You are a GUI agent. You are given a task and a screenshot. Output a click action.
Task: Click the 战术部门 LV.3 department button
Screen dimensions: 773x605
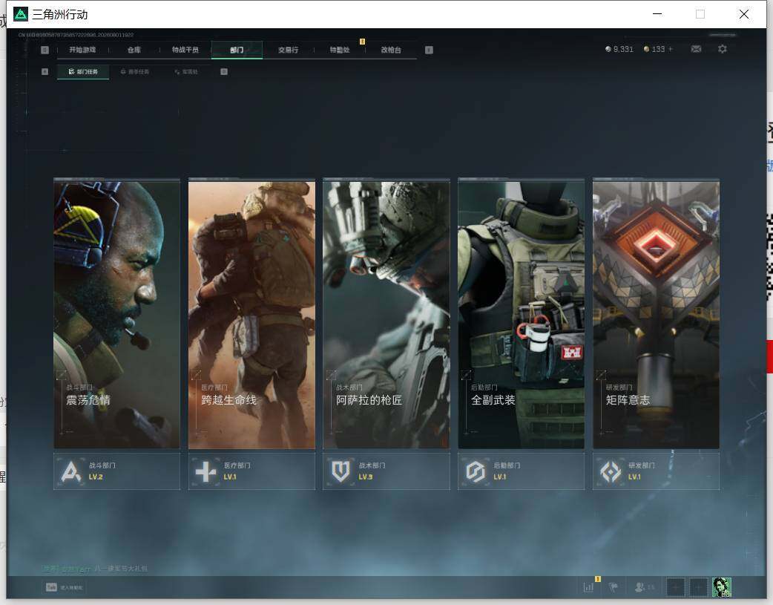[x=386, y=471]
